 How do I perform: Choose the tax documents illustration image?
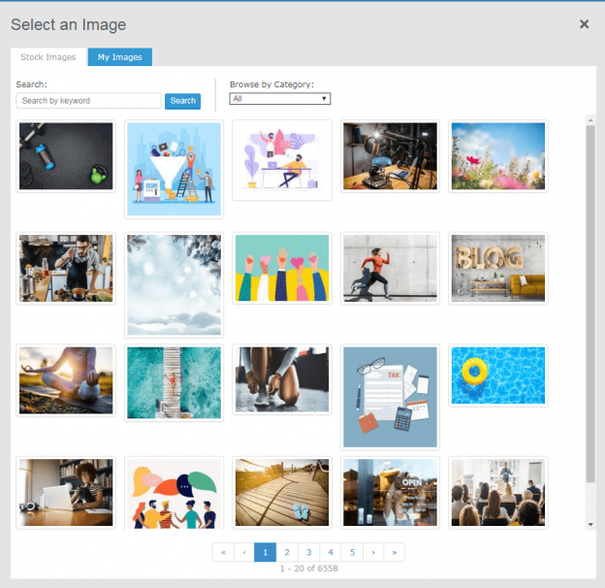click(390, 396)
